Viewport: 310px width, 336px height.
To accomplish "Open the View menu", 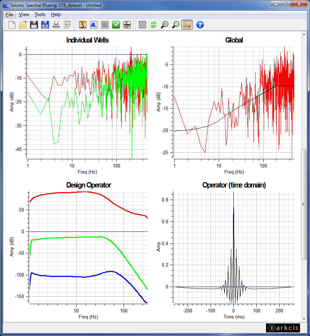I will coord(24,14).
